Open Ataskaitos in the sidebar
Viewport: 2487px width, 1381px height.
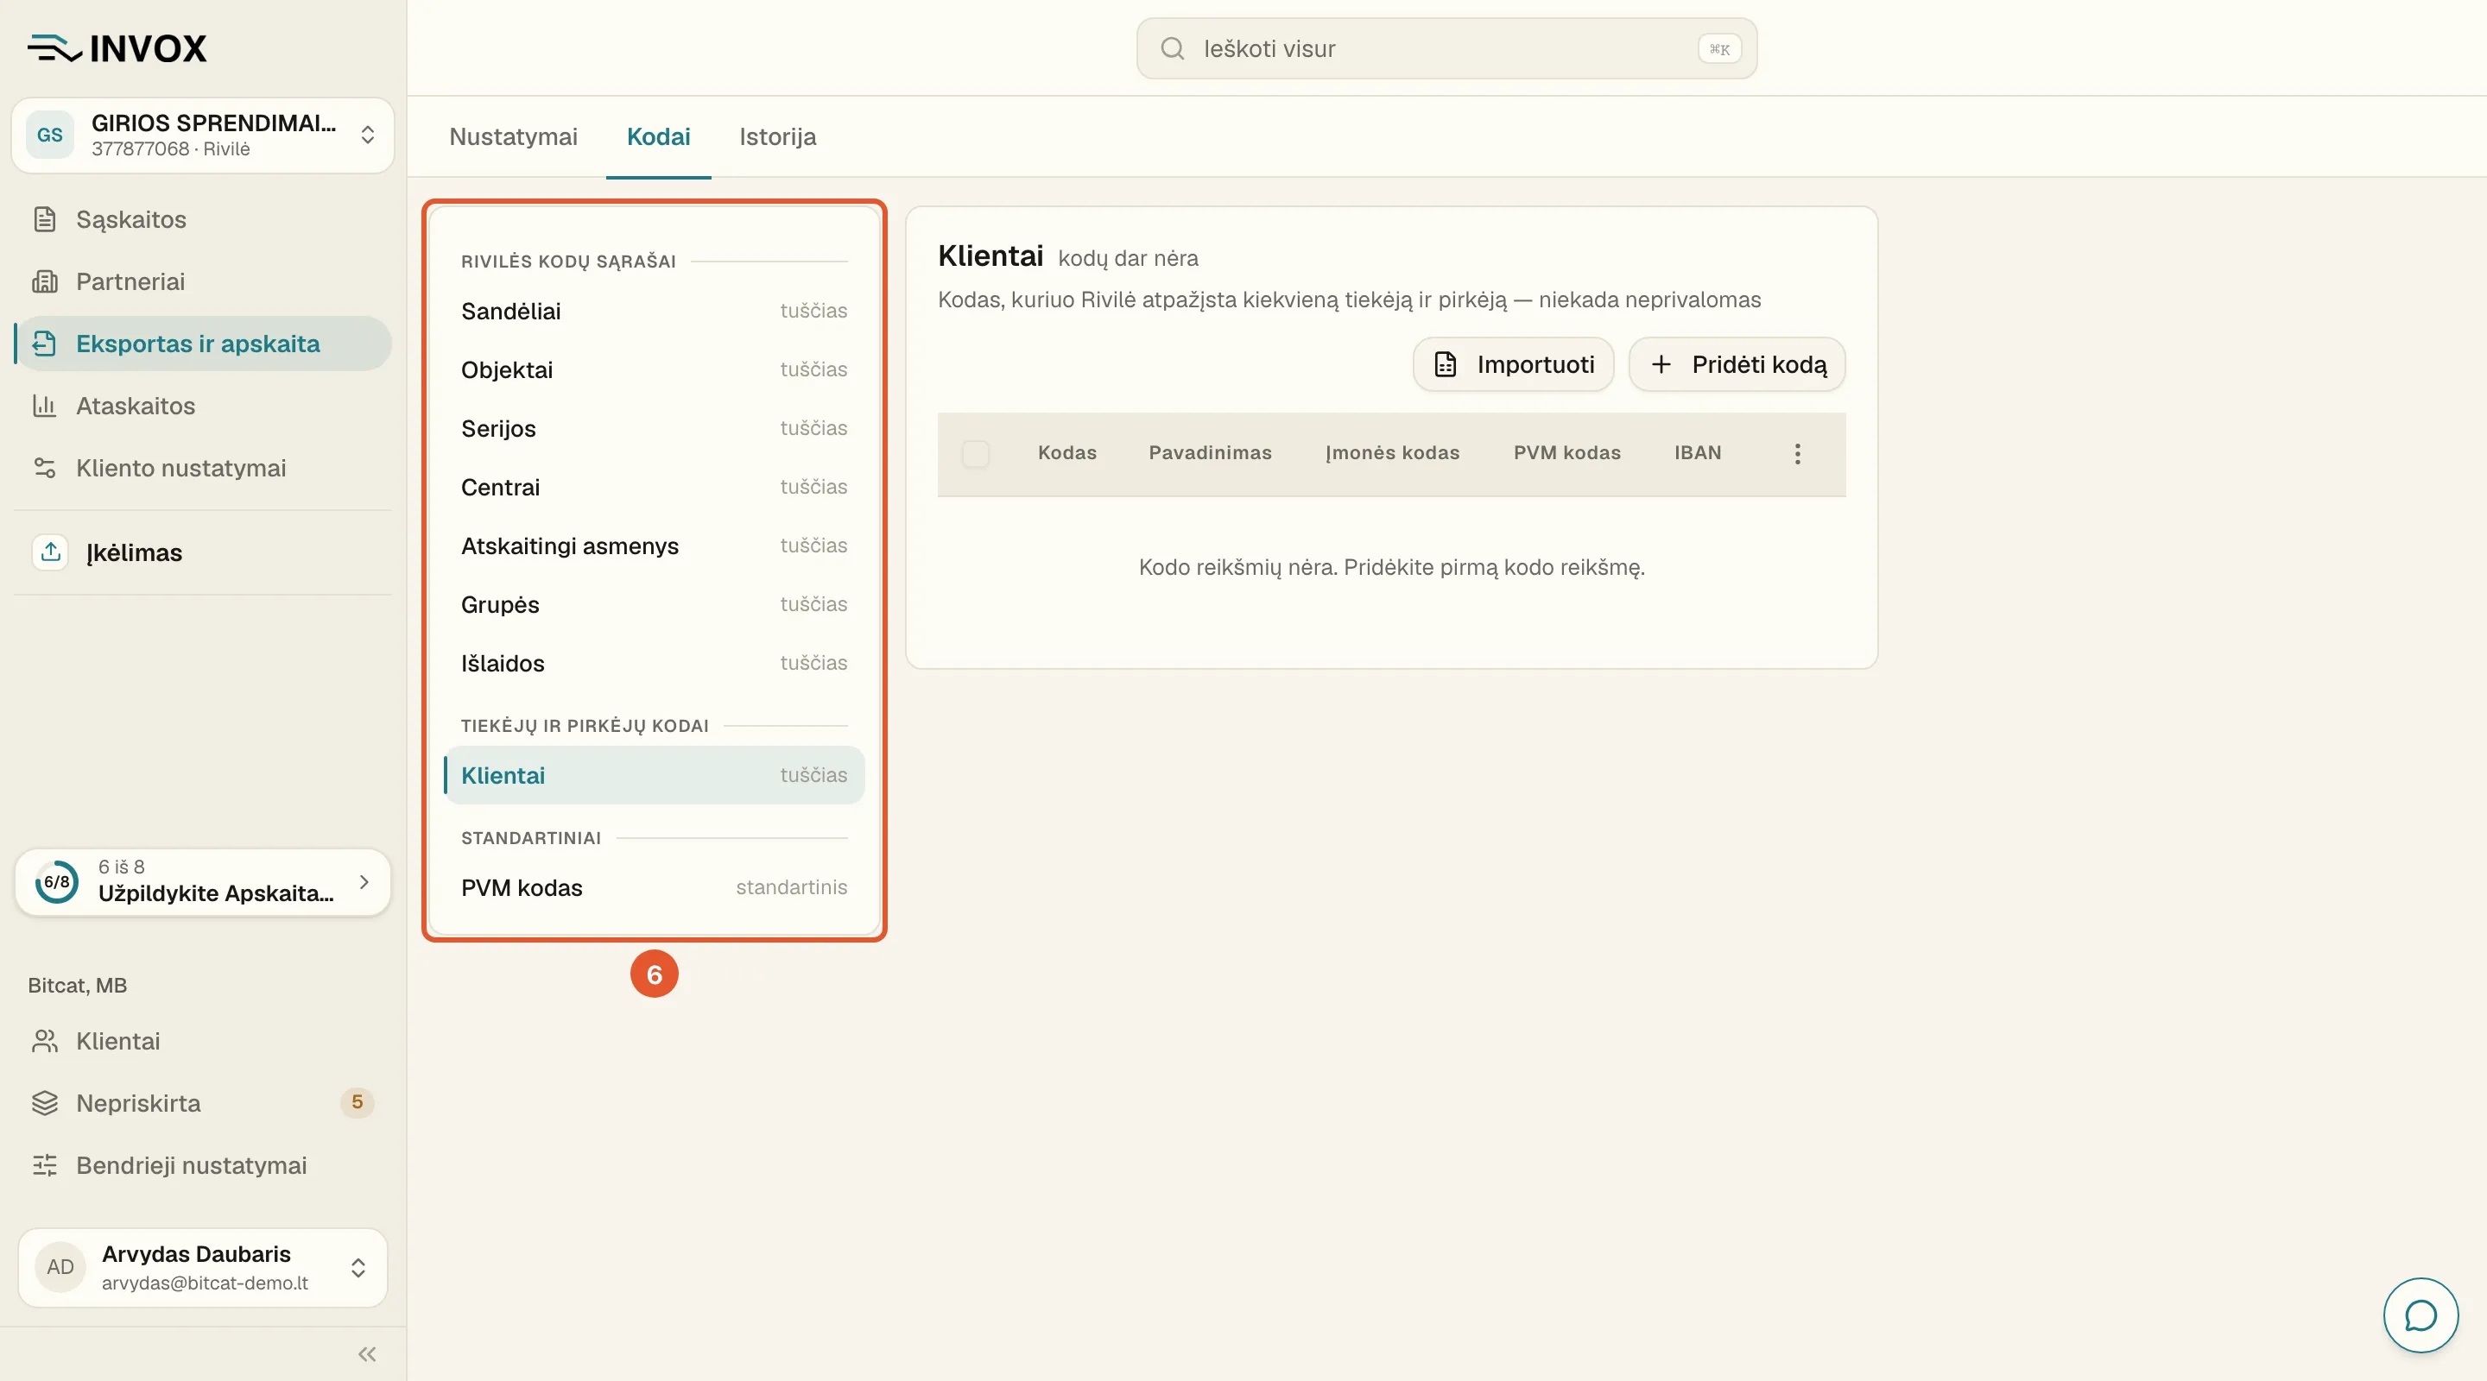tap(203, 406)
